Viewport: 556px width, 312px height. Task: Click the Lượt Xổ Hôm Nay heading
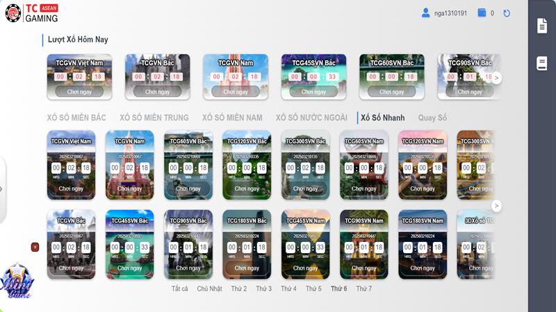[78, 40]
